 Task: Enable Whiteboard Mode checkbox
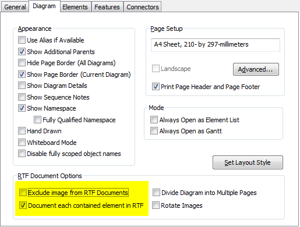pyautogui.click(x=22, y=143)
